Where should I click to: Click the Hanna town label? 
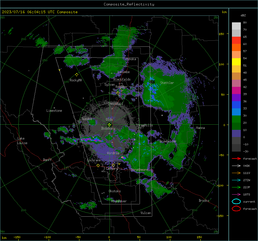200,128
